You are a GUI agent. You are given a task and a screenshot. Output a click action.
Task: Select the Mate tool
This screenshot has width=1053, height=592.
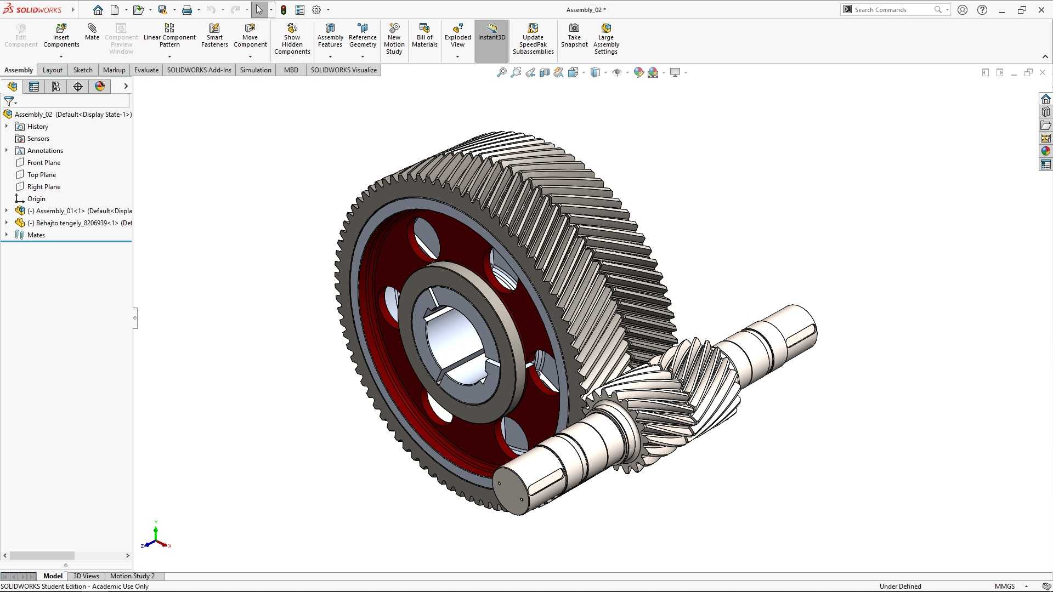click(x=92, y=32)
